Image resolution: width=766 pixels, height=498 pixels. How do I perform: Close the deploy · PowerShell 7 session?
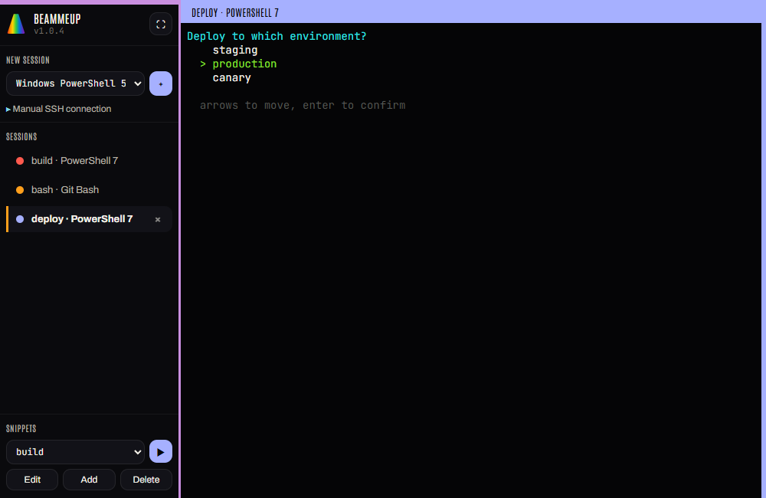tap(158, 219)
